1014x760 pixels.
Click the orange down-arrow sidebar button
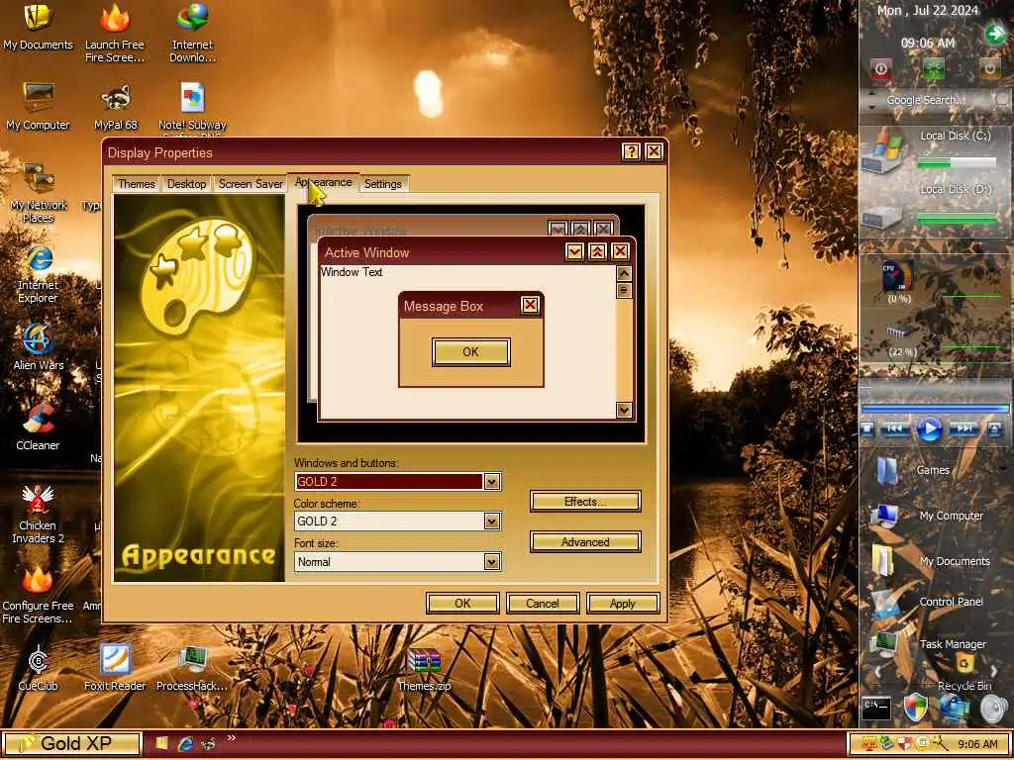click(989, 68)
